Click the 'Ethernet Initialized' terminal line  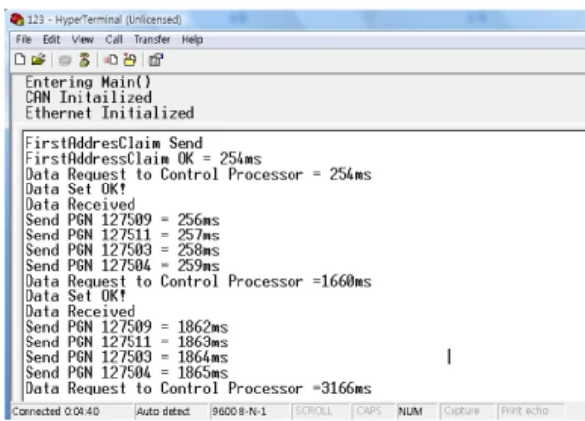[x=110, y=113]
